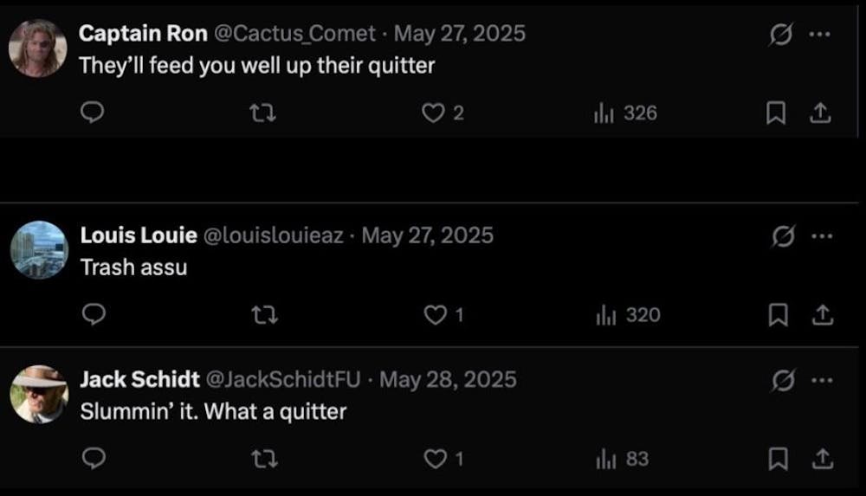Like Captain Ron's tweet
Viewport: 866px width, 496px height.
tap(433, 113)
